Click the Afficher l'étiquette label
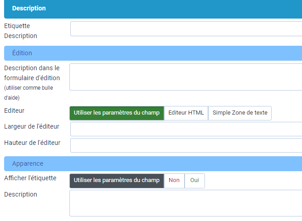 pos(30,178)
